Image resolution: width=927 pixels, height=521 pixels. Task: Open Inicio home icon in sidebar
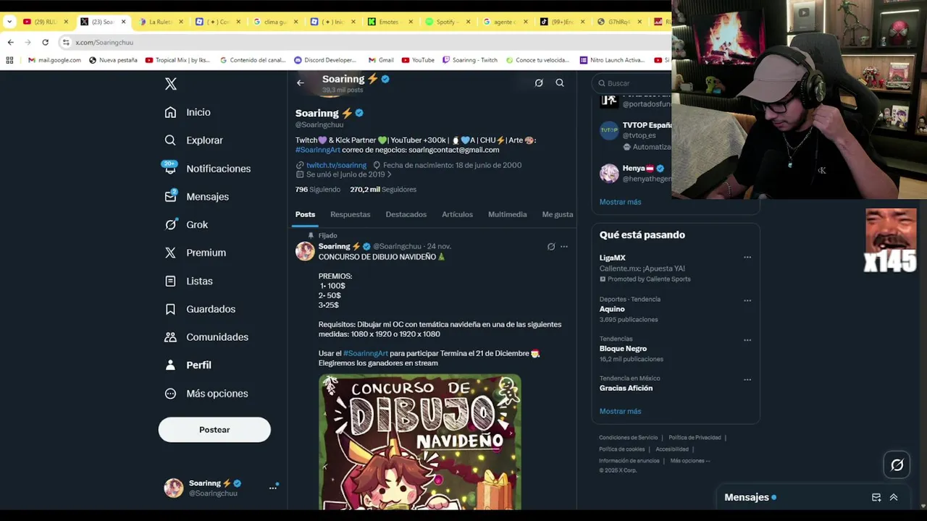tap(170, 112)
